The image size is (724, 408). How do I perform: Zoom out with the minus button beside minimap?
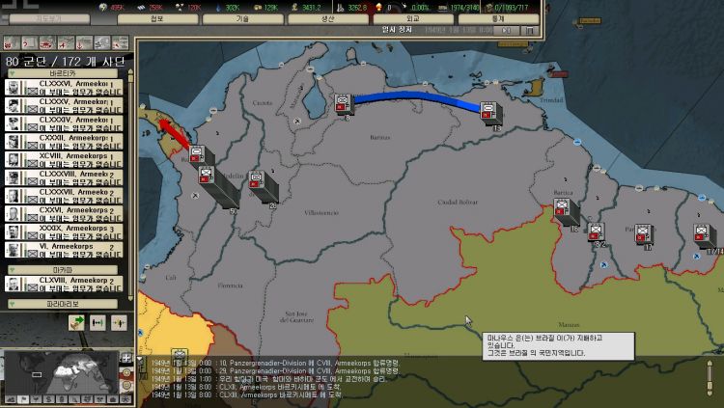click(x=126, y=385)
